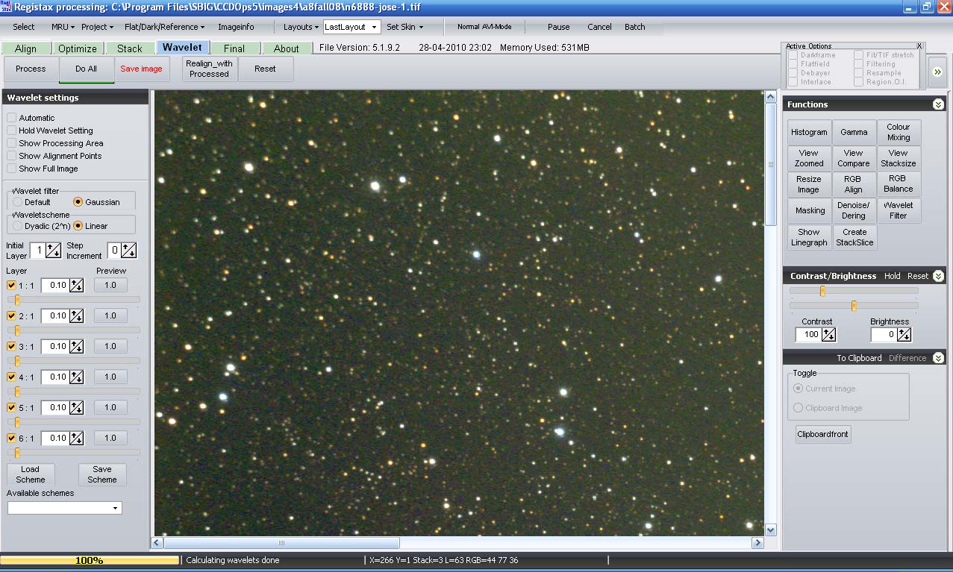Click the Clipboardfront button

822,434
